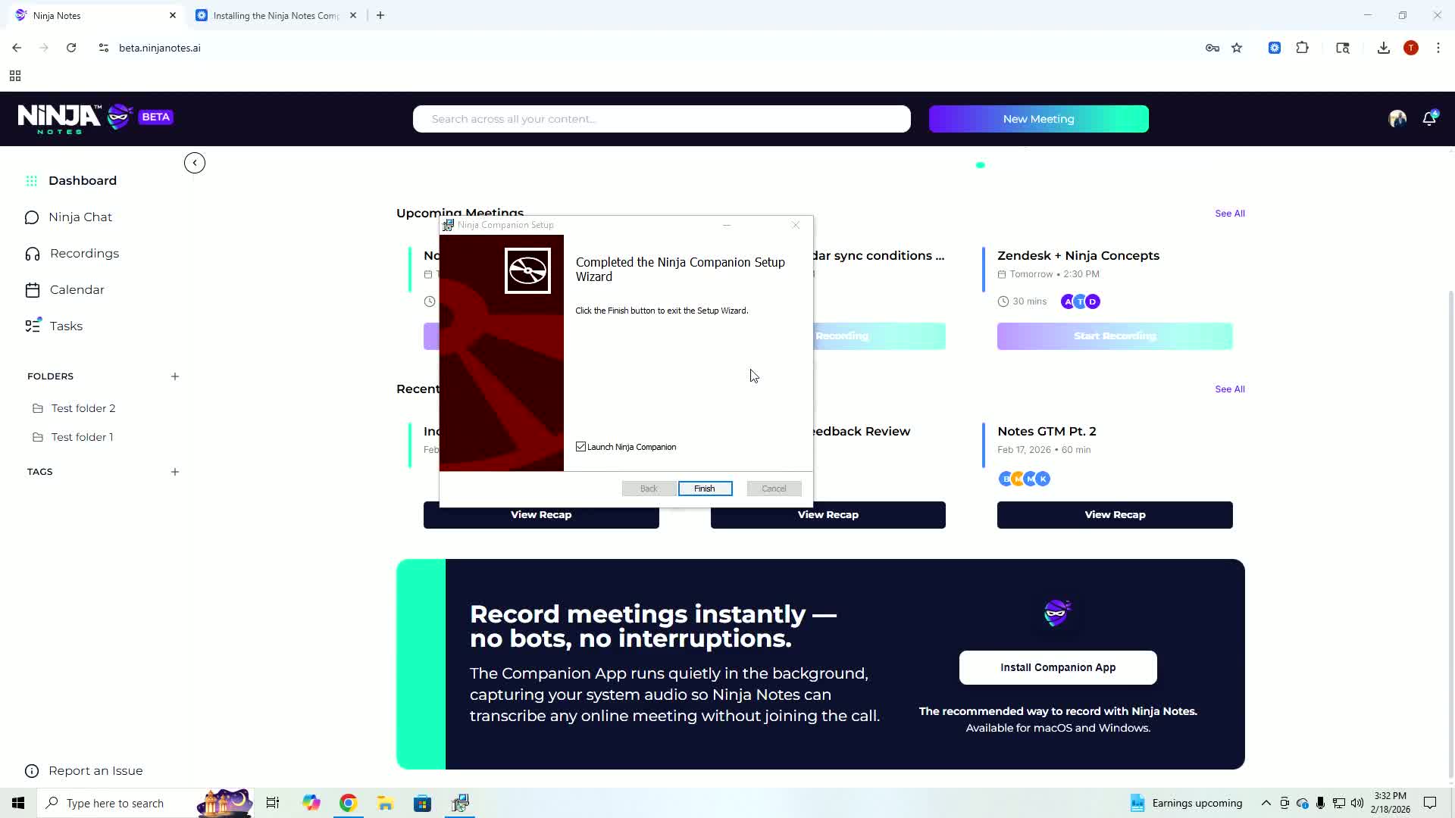Open Chrome tab search icon
The height and width of the screenshot is (818, 1455).
point(1343,48)
